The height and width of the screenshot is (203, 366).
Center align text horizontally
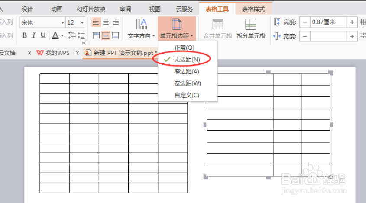coord(106,22)
